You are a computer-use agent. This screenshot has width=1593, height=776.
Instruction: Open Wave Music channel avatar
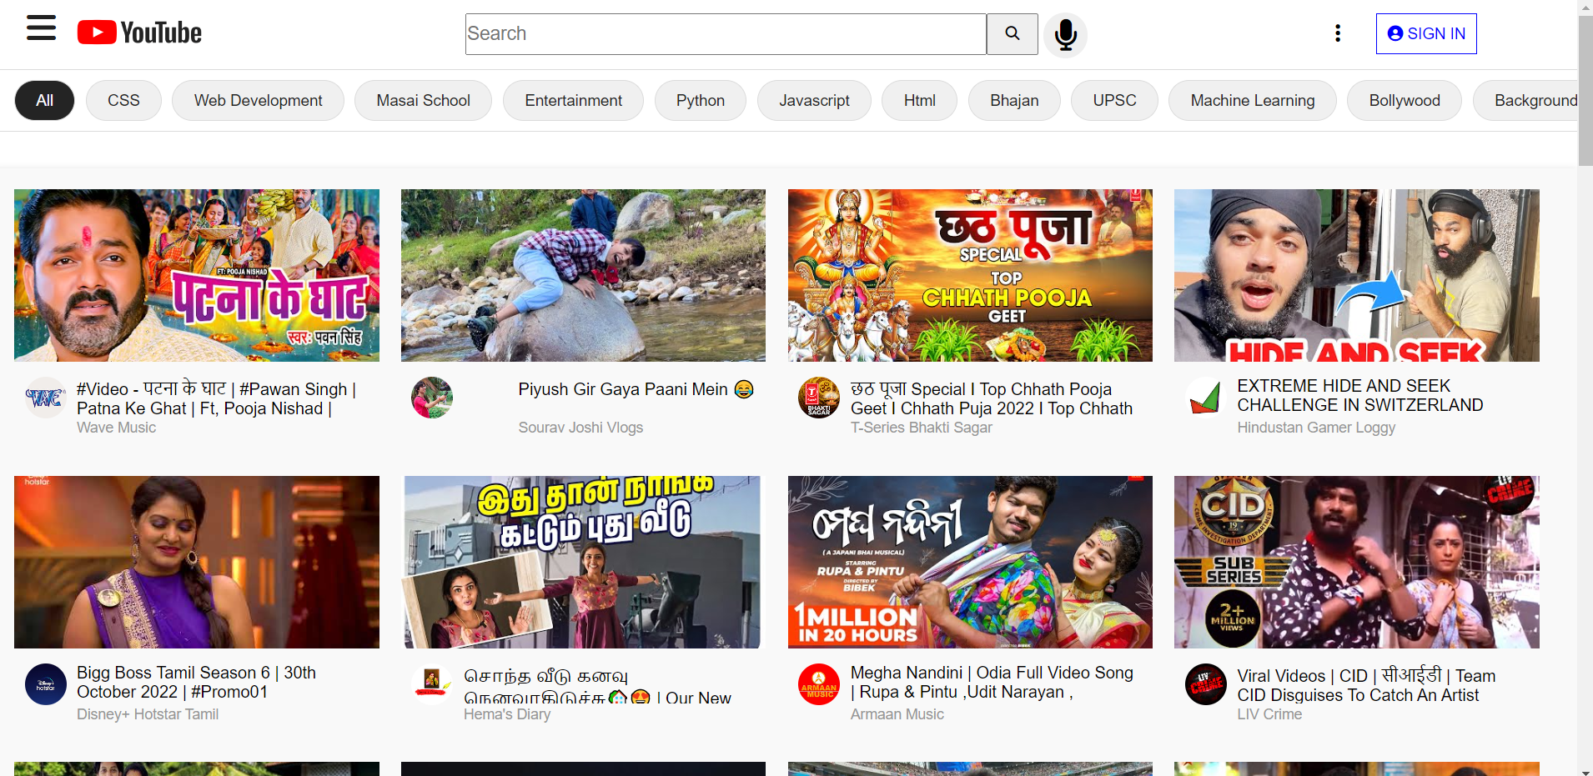point(45,398)
